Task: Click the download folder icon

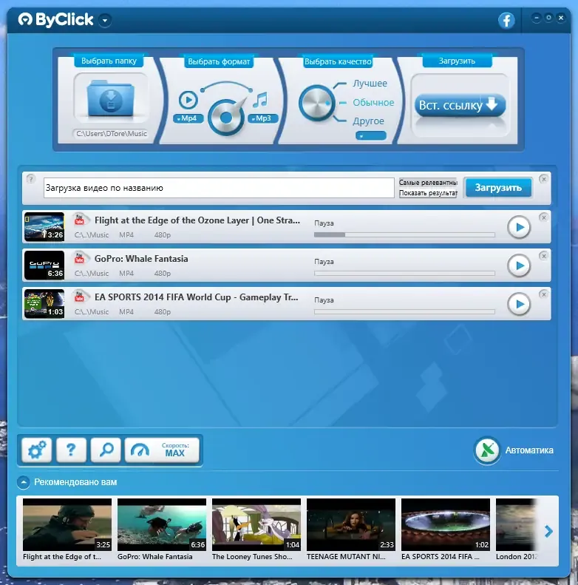Action: tap(110, 98)
